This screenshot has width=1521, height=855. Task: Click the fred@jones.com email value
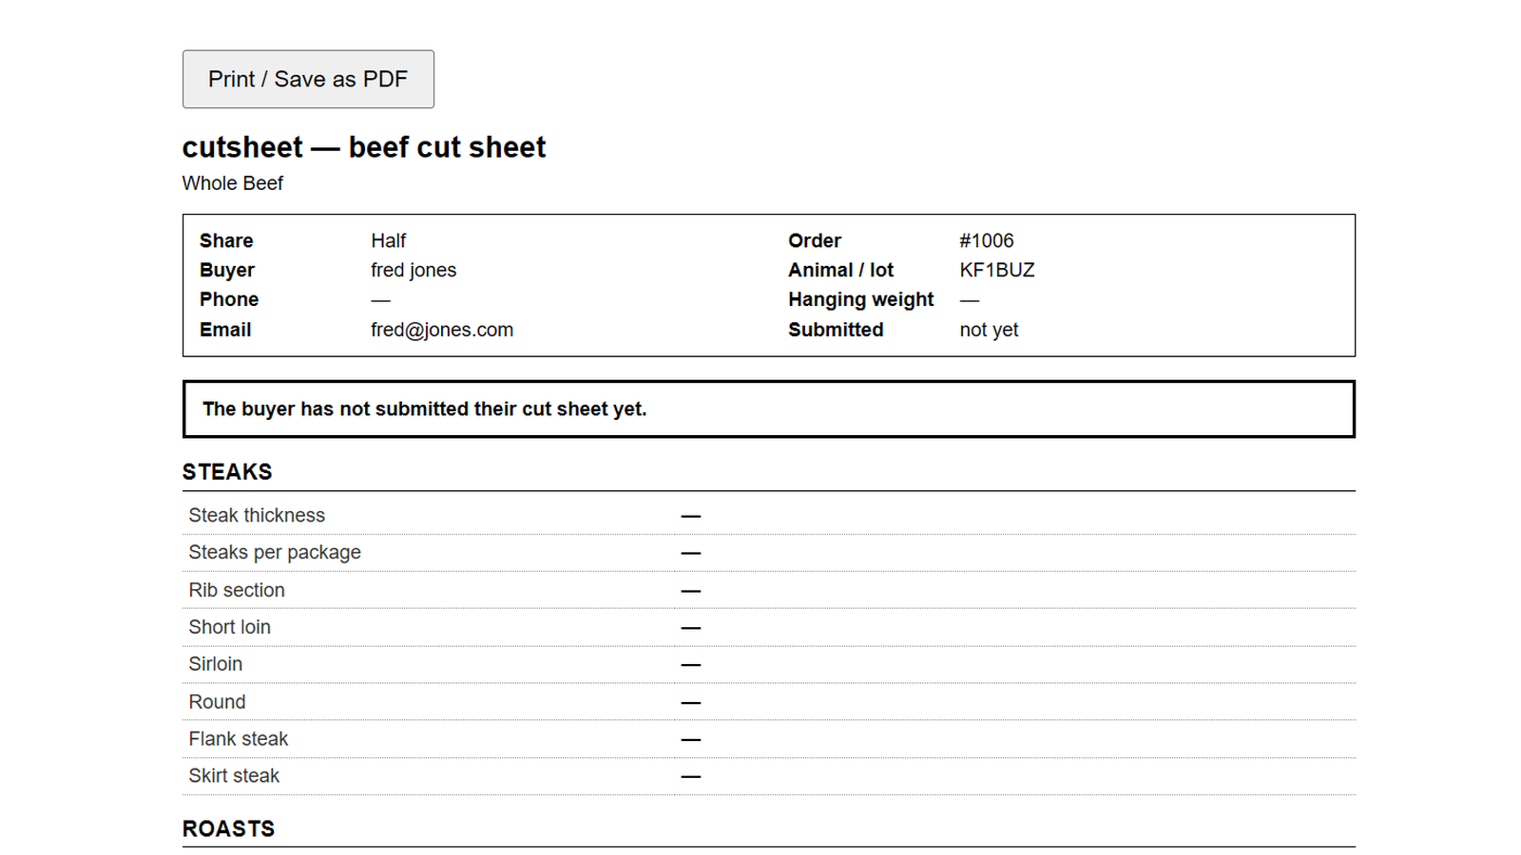pyautogui.click(x=442, y=330)
